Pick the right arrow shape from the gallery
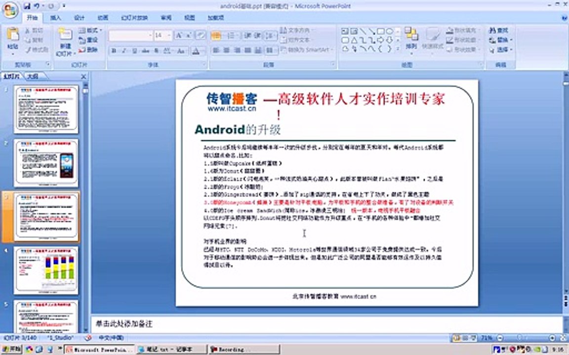Viewport: 569px width, 355px height. pyautogui.click(x=381, y=40)
